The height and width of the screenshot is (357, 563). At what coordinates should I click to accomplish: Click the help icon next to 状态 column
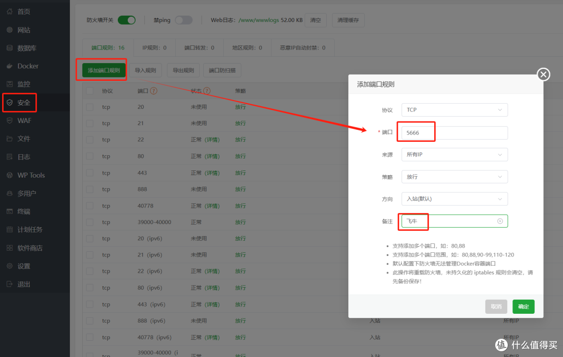tap(207, 91)
